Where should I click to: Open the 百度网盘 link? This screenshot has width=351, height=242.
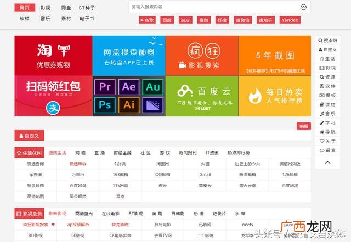click(78, 186)
